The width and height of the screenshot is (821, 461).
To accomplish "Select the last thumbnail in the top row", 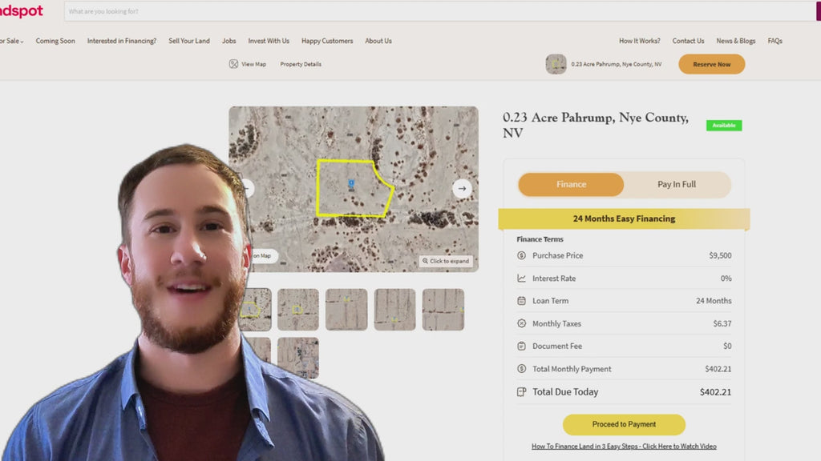I will coord(443,310).
